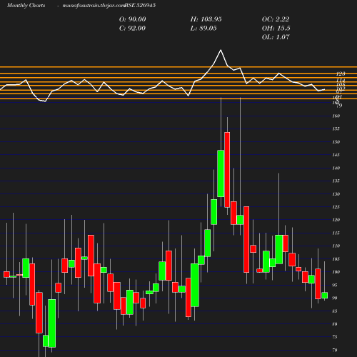Click the 95 price axis label
357x357 pixels.
tap(335, 285)
